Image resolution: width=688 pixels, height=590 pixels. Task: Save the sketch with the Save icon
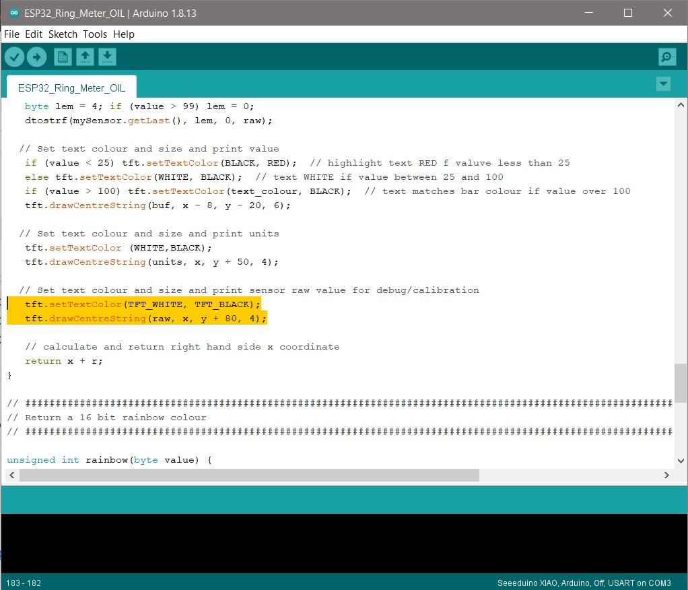107,57
